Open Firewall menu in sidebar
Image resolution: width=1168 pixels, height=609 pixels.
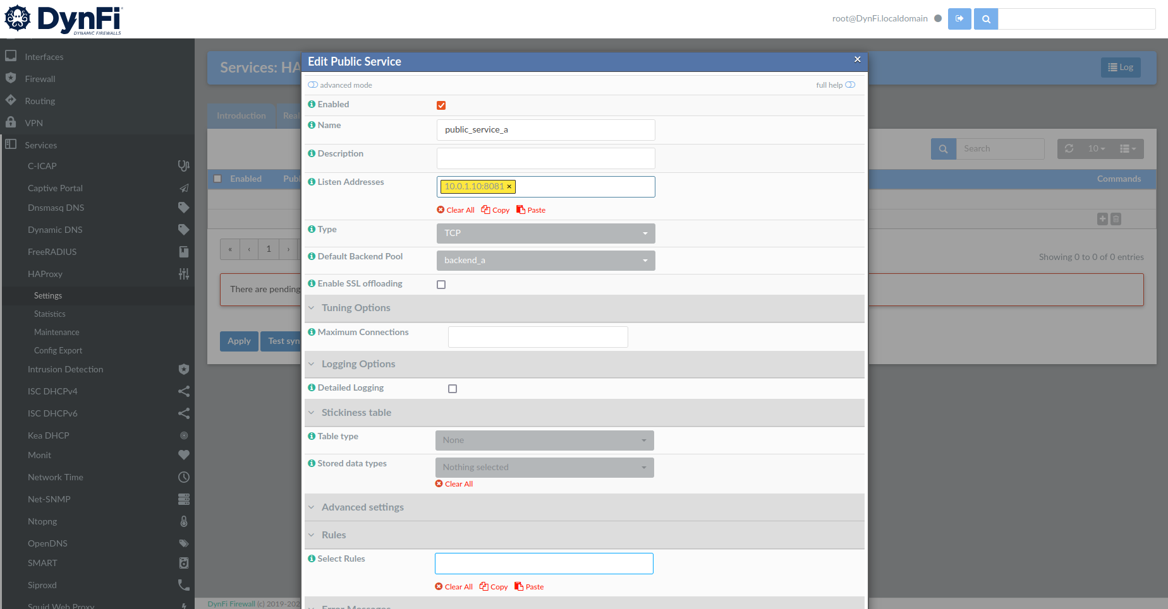[x=40, y=79]
